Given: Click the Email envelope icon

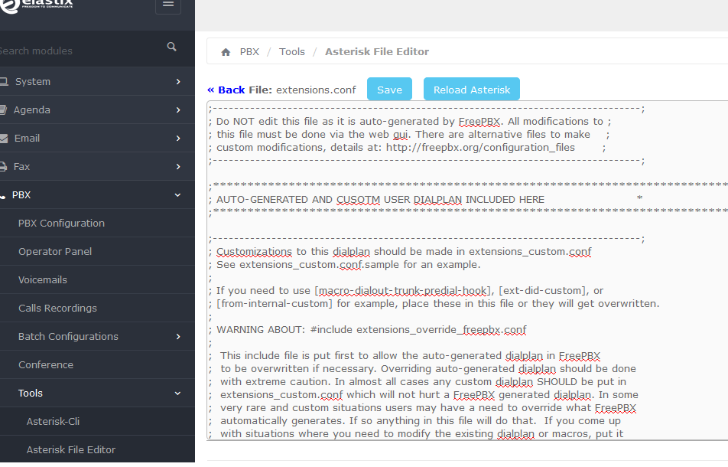Looking at the screenshot, I should (x=4, y=139).
